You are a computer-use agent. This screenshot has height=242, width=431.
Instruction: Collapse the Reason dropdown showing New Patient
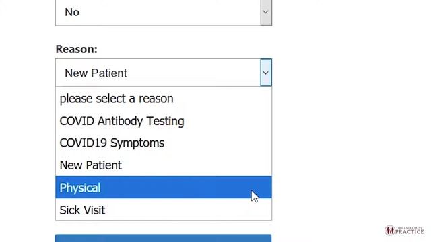tap(164, 73)
